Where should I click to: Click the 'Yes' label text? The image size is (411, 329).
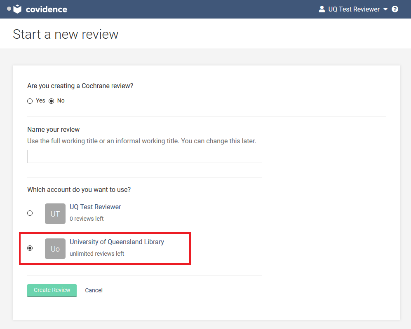point(40,100)
